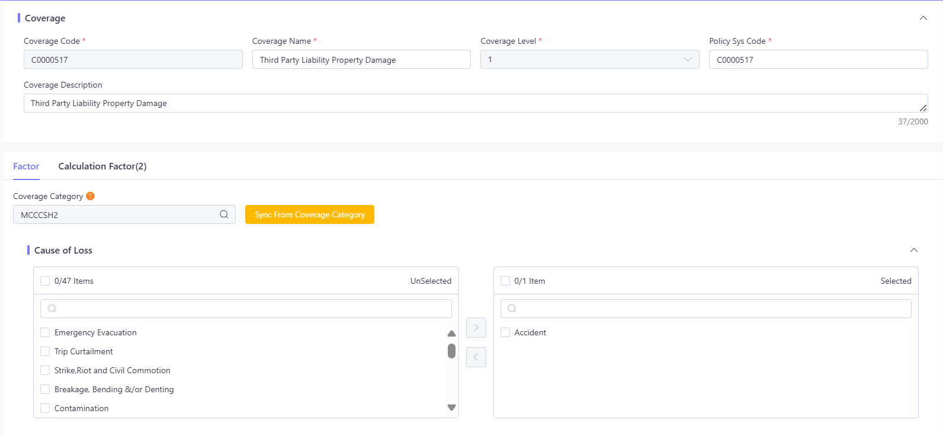This screenshot has width=943, height=436.
Task: Check Strike,Riot and Civil Commotion checkbox
Action: pyautogui.click(x=45, y=370)
